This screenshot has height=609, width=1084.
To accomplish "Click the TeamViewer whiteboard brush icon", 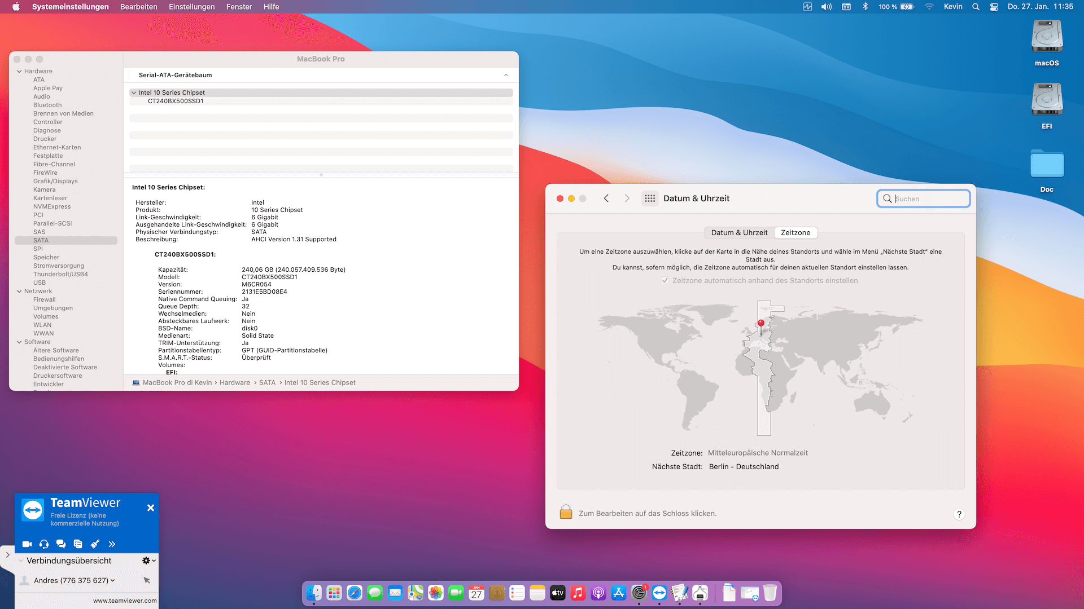I will [x=95, y=544].
